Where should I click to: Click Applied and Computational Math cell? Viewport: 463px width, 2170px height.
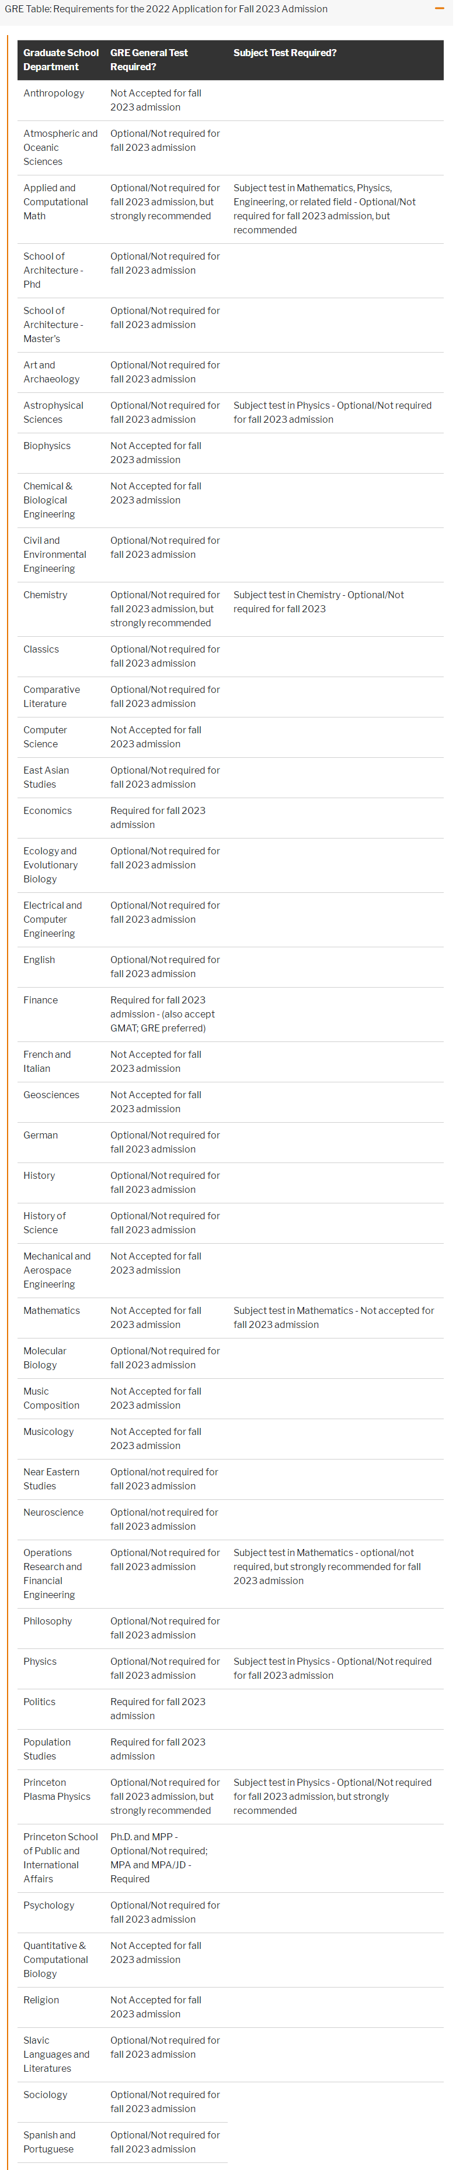tap(55, 202)
